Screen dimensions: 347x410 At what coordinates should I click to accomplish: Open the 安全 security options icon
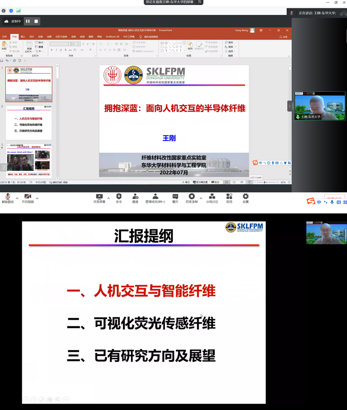(x=118, y=197)
